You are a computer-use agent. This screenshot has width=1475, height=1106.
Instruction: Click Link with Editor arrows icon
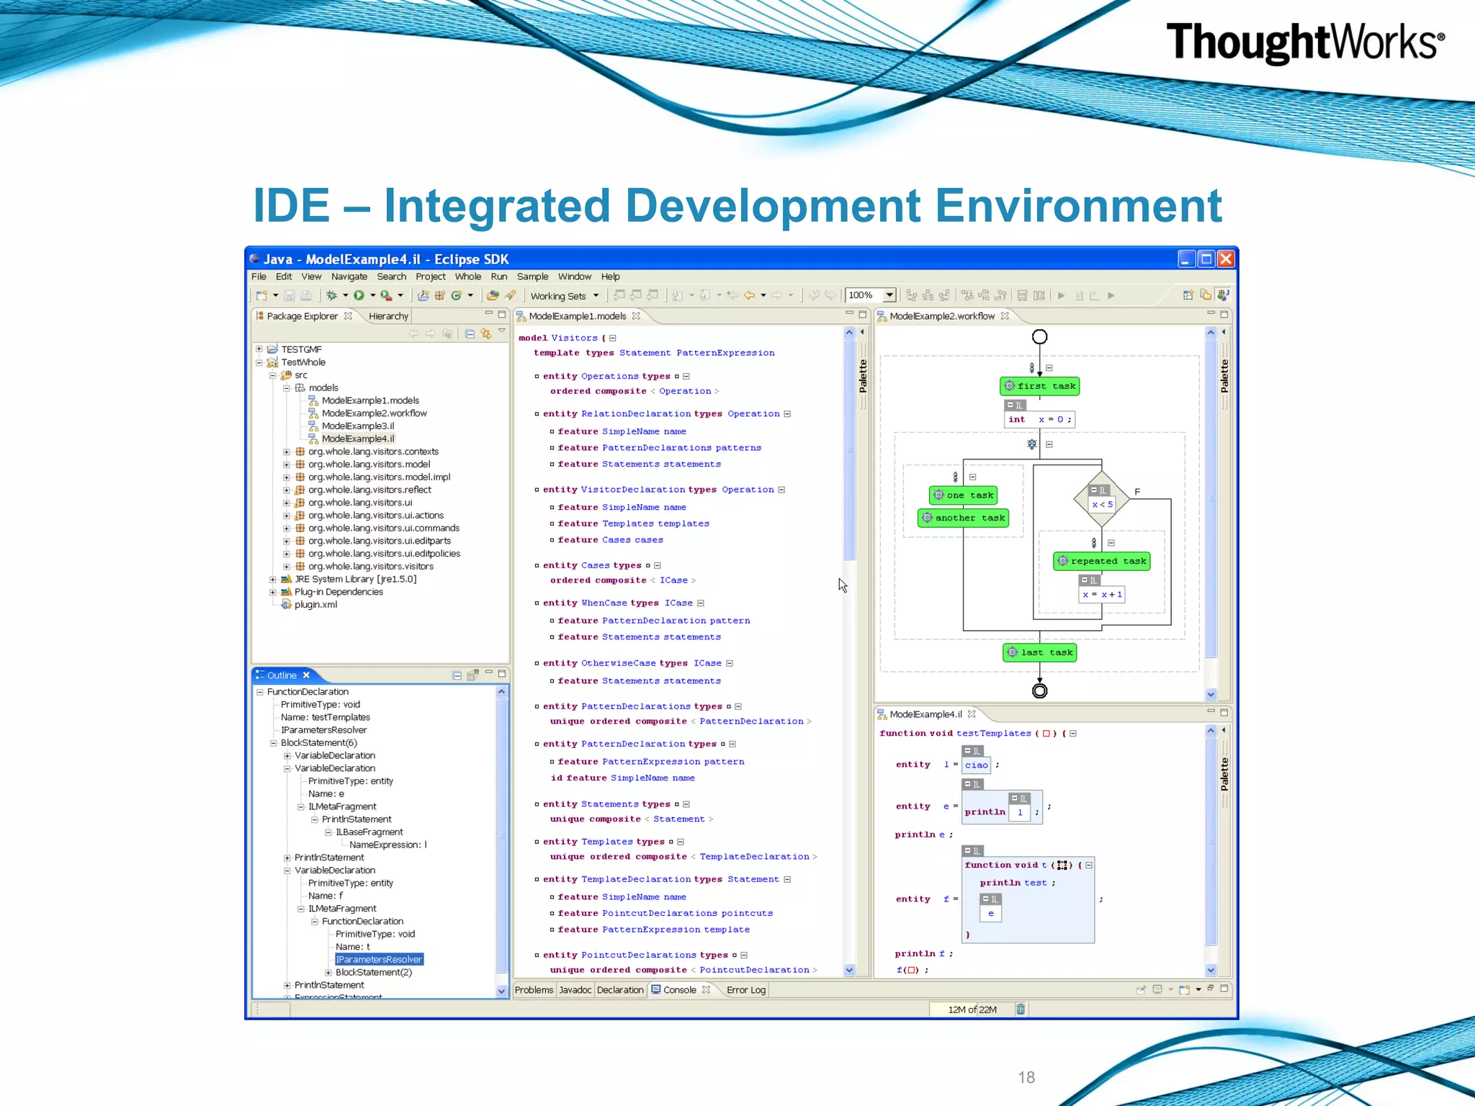click(x=486, y=333)
